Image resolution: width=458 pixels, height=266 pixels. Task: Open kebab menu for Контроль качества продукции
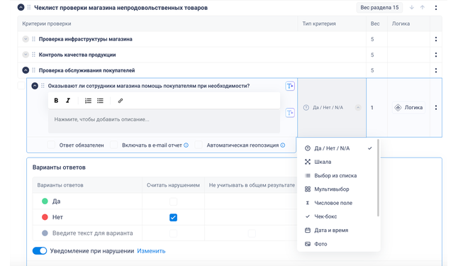click(436, 55)
